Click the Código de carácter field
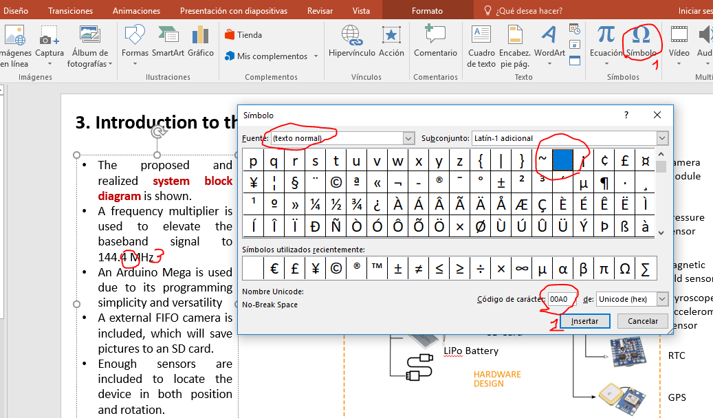The image size is (713, 418). pos(562,299)
